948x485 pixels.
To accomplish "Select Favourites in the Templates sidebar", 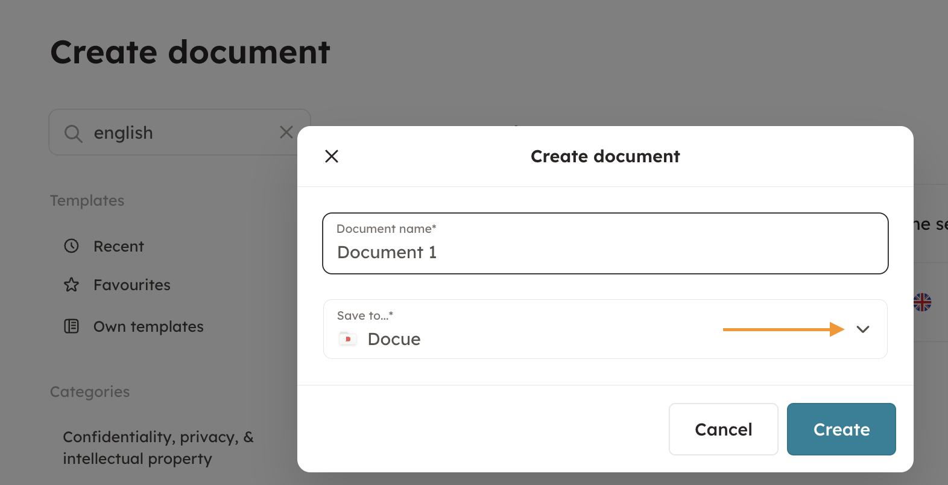I will pos(132,285).
